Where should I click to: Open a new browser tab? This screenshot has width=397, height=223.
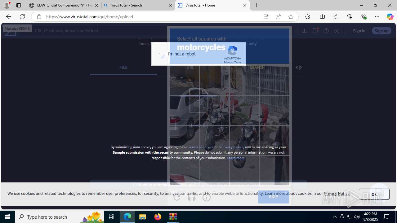tap(256, 5)
